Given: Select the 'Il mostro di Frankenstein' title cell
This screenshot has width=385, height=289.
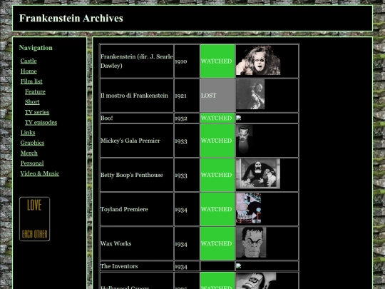Looking at the screenshot, I should (x=137, y=96).
